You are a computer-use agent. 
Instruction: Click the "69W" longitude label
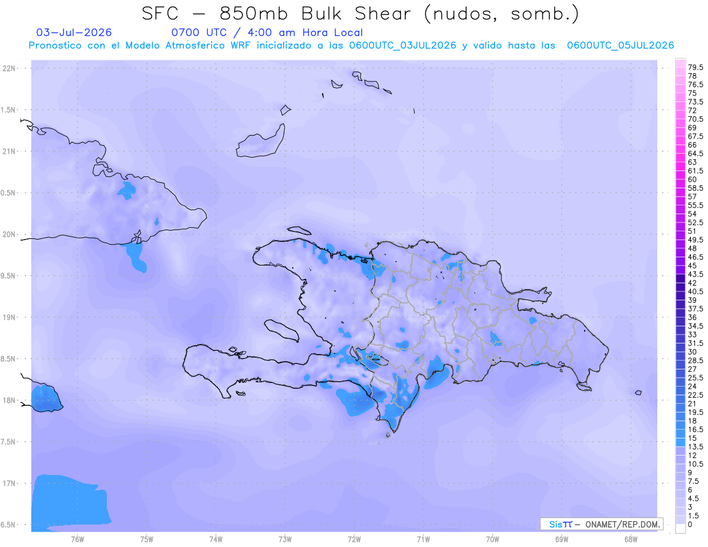(562, 539)
